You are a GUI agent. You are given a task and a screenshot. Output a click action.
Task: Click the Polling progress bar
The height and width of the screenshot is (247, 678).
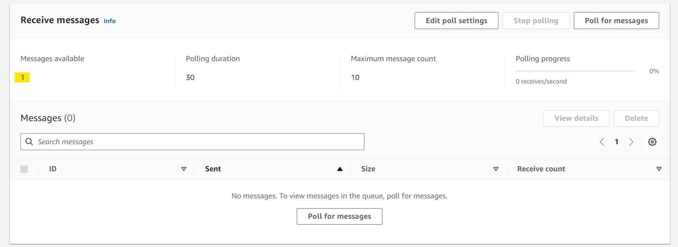pos(575,71)
